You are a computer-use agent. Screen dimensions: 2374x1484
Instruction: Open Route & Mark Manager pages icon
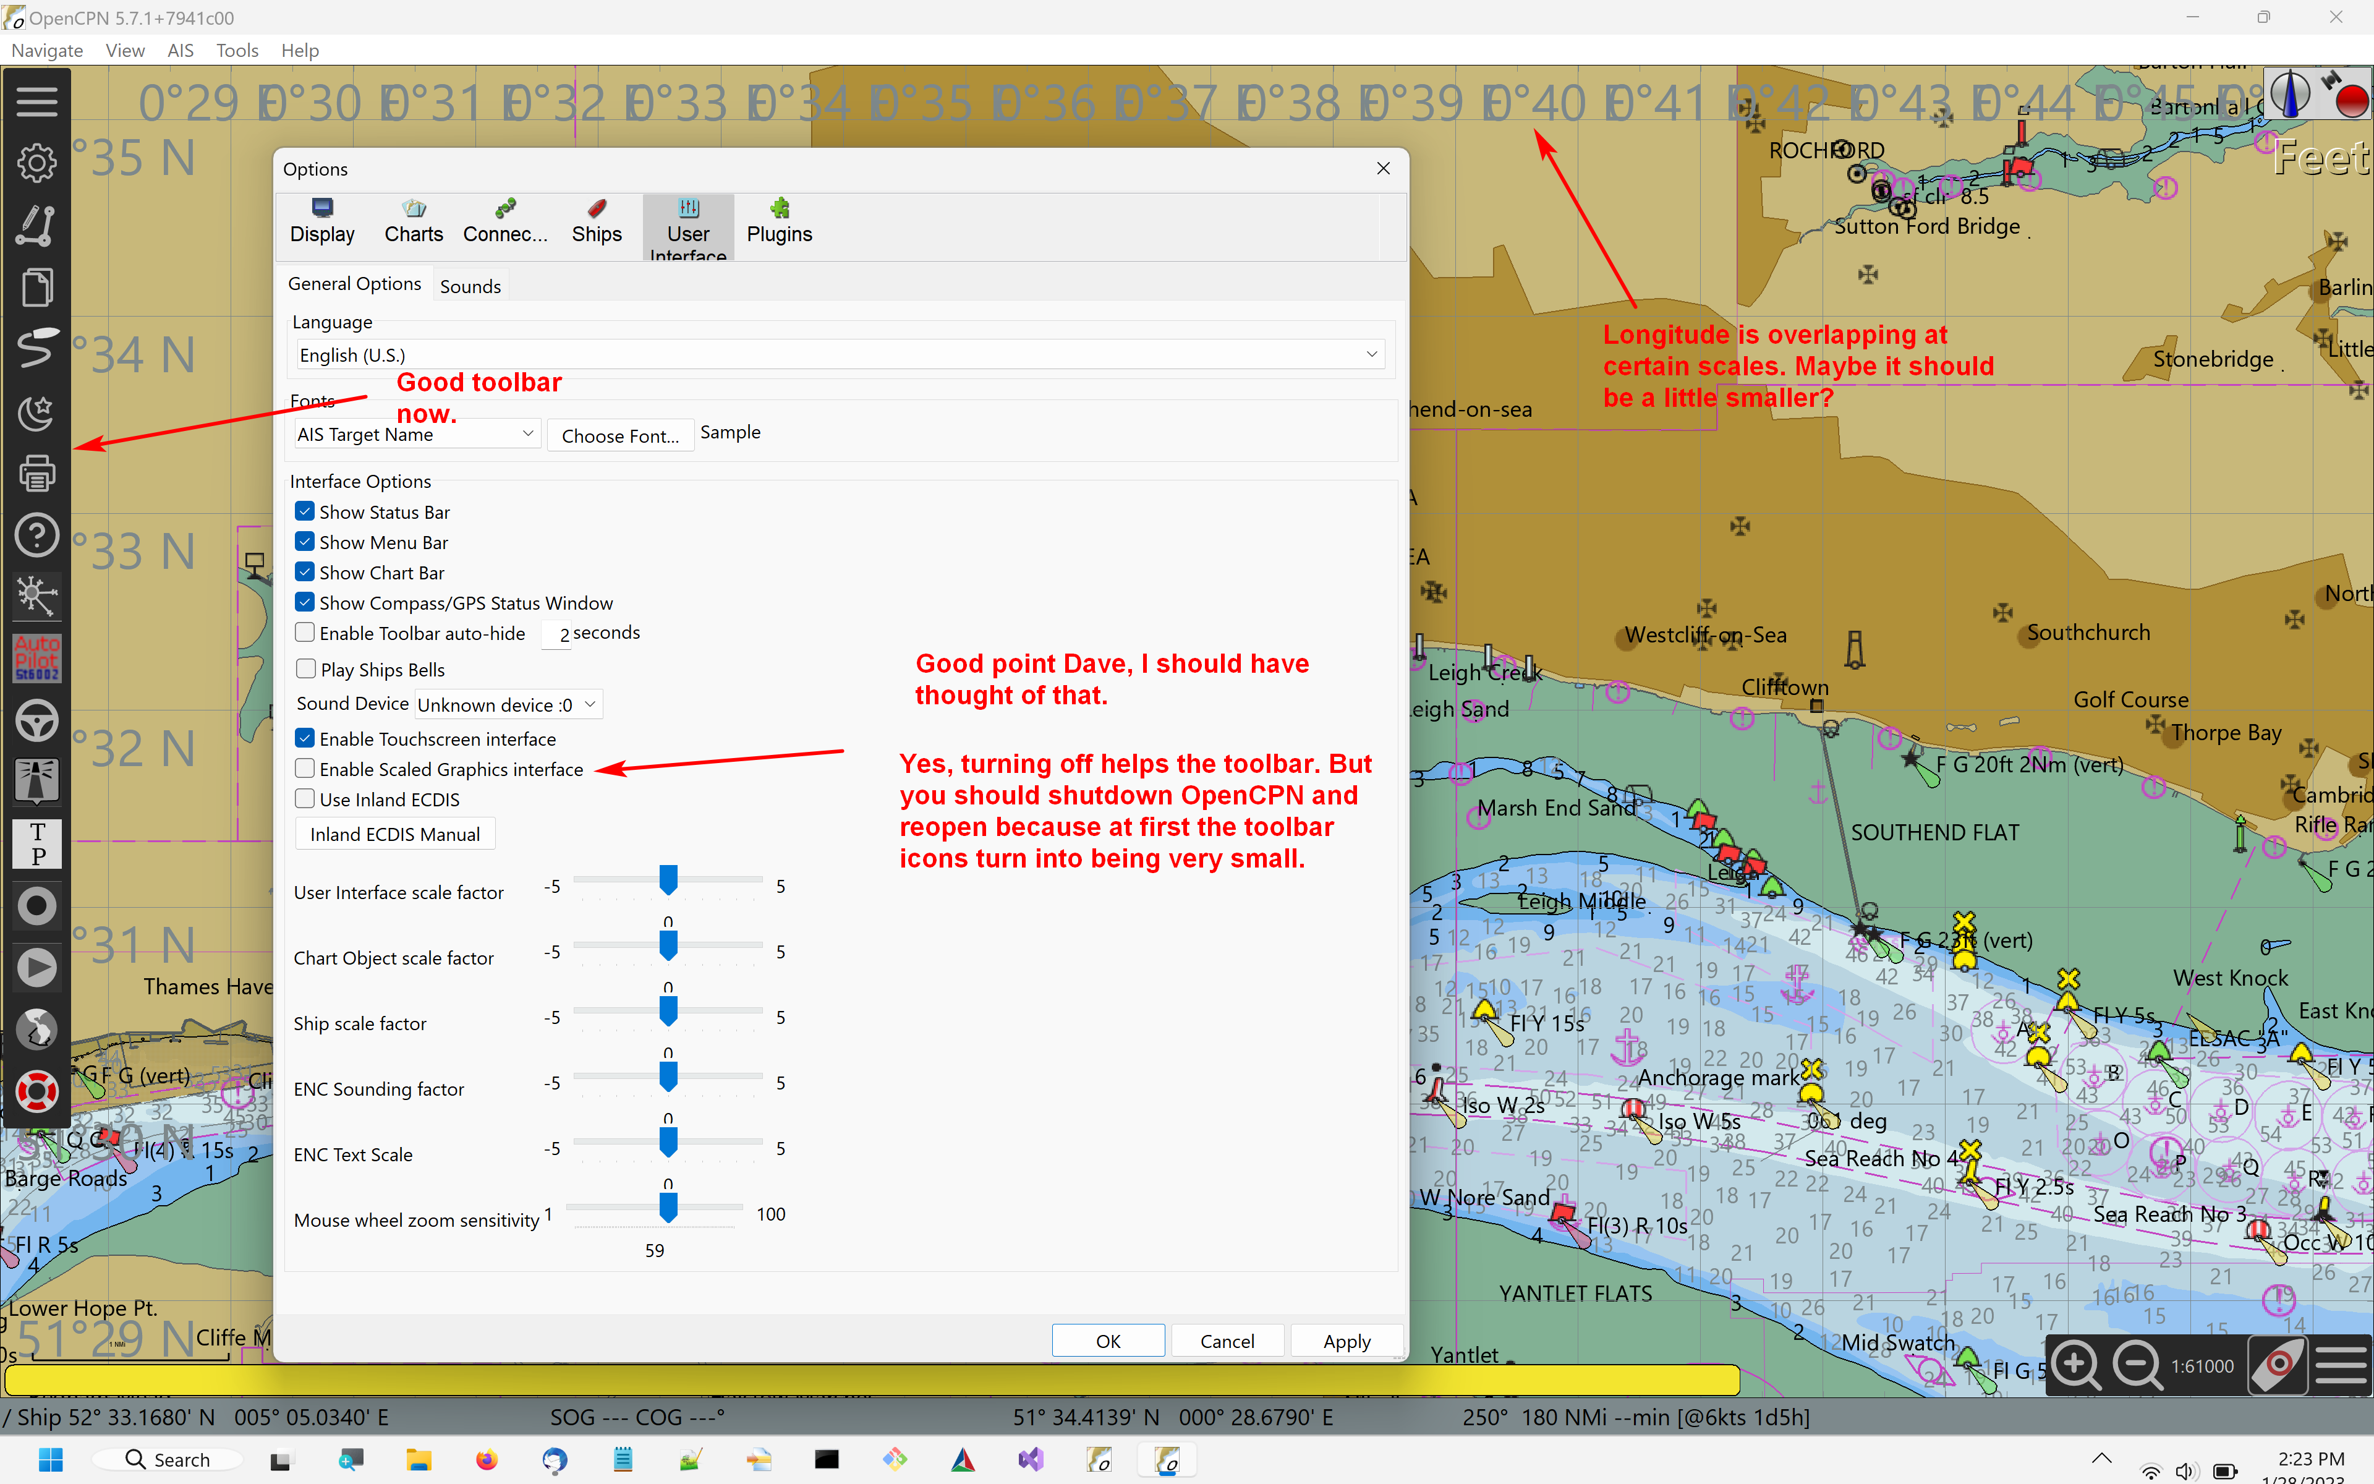(36, 288)
